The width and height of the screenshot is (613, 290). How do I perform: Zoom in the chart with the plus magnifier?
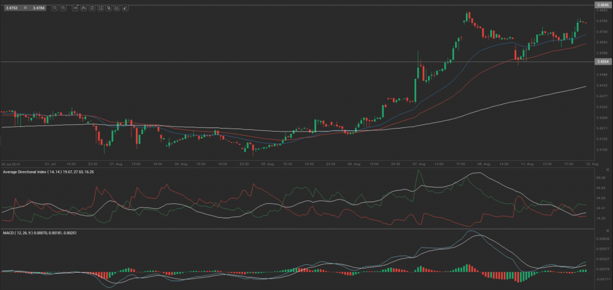[x=63, y=8]
